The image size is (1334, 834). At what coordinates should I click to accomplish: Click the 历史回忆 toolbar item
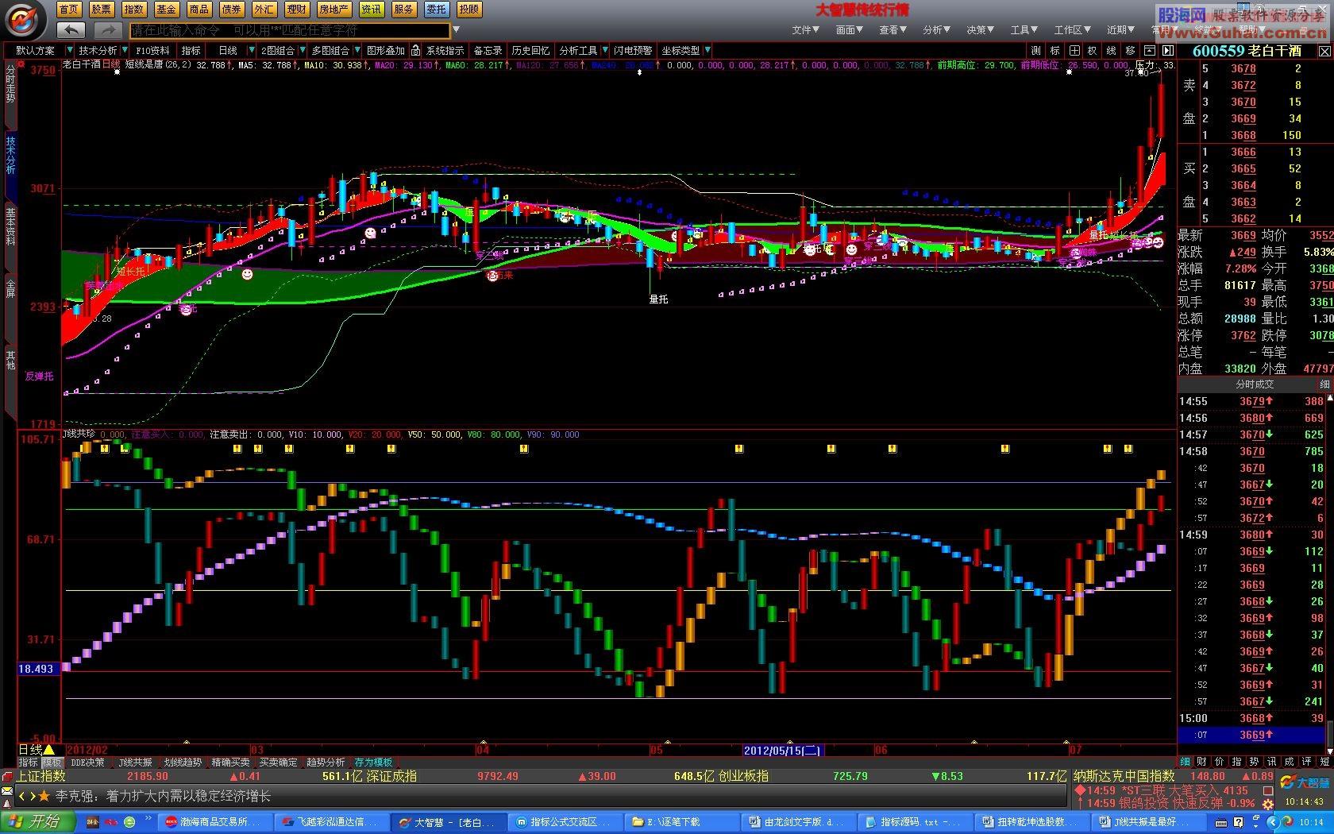pyautogui.click(x=530, y=50)
